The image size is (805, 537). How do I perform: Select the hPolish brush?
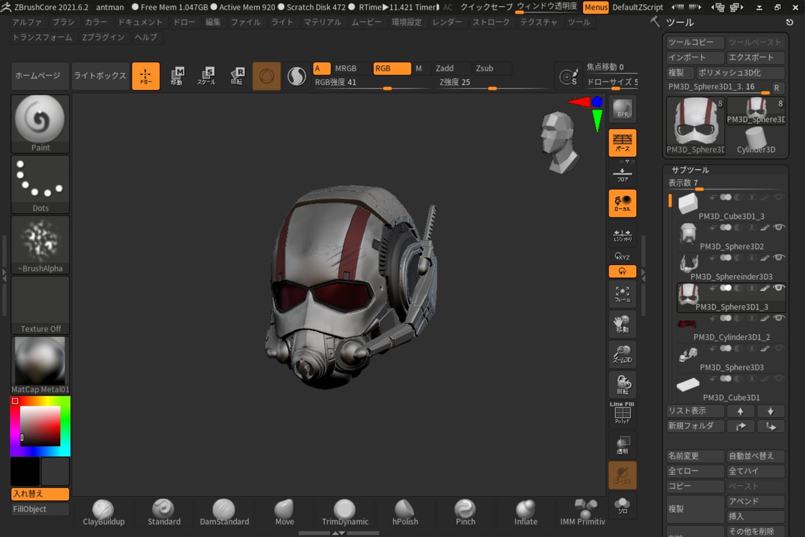tap(405, 512)
